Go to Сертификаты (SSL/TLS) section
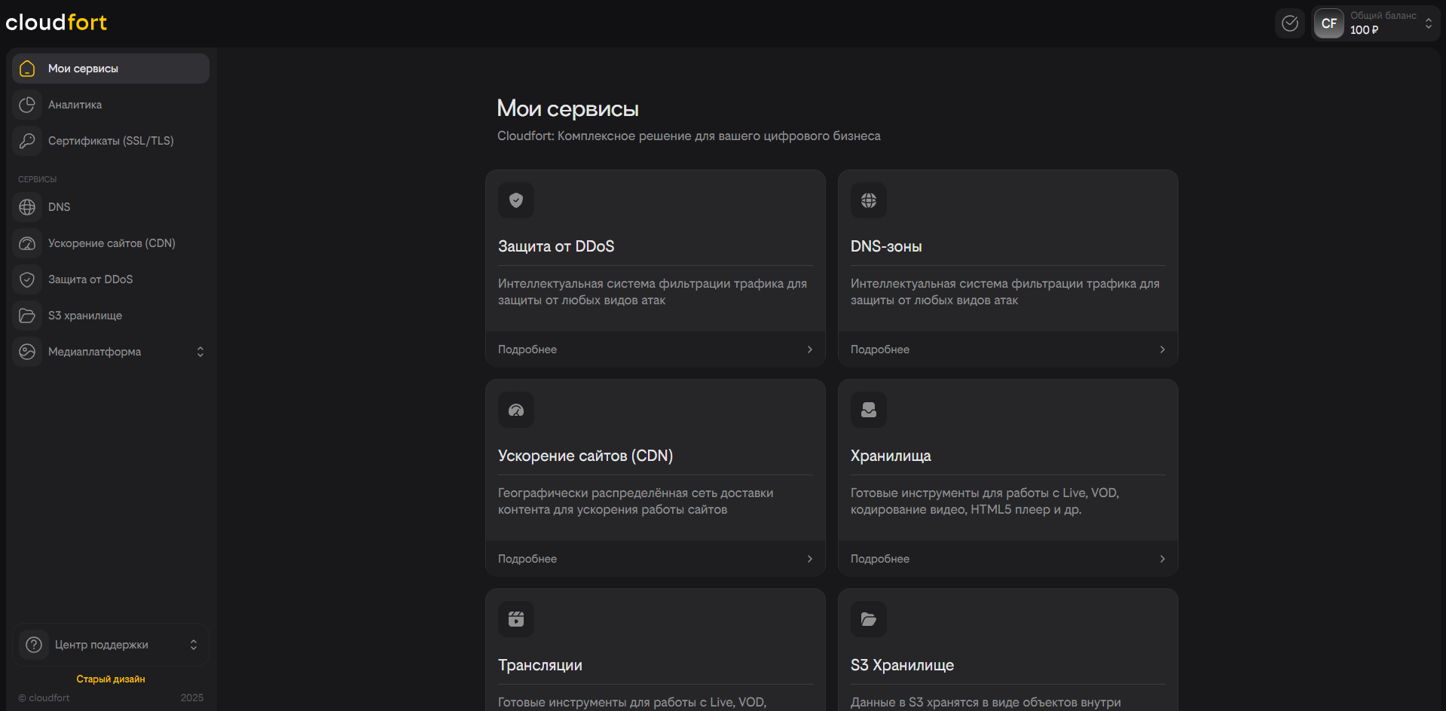This screenshot has width=1446, height=711. [111, 141]
